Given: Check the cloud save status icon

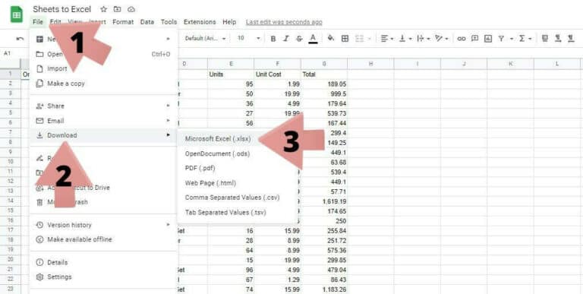Looking at the screenshot, I should tap(131, 9).
